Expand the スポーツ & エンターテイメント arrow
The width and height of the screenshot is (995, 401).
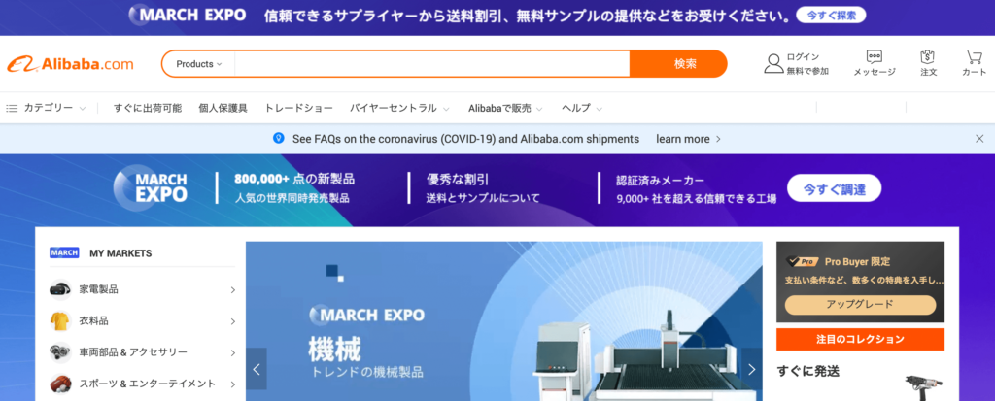[232, 384]
